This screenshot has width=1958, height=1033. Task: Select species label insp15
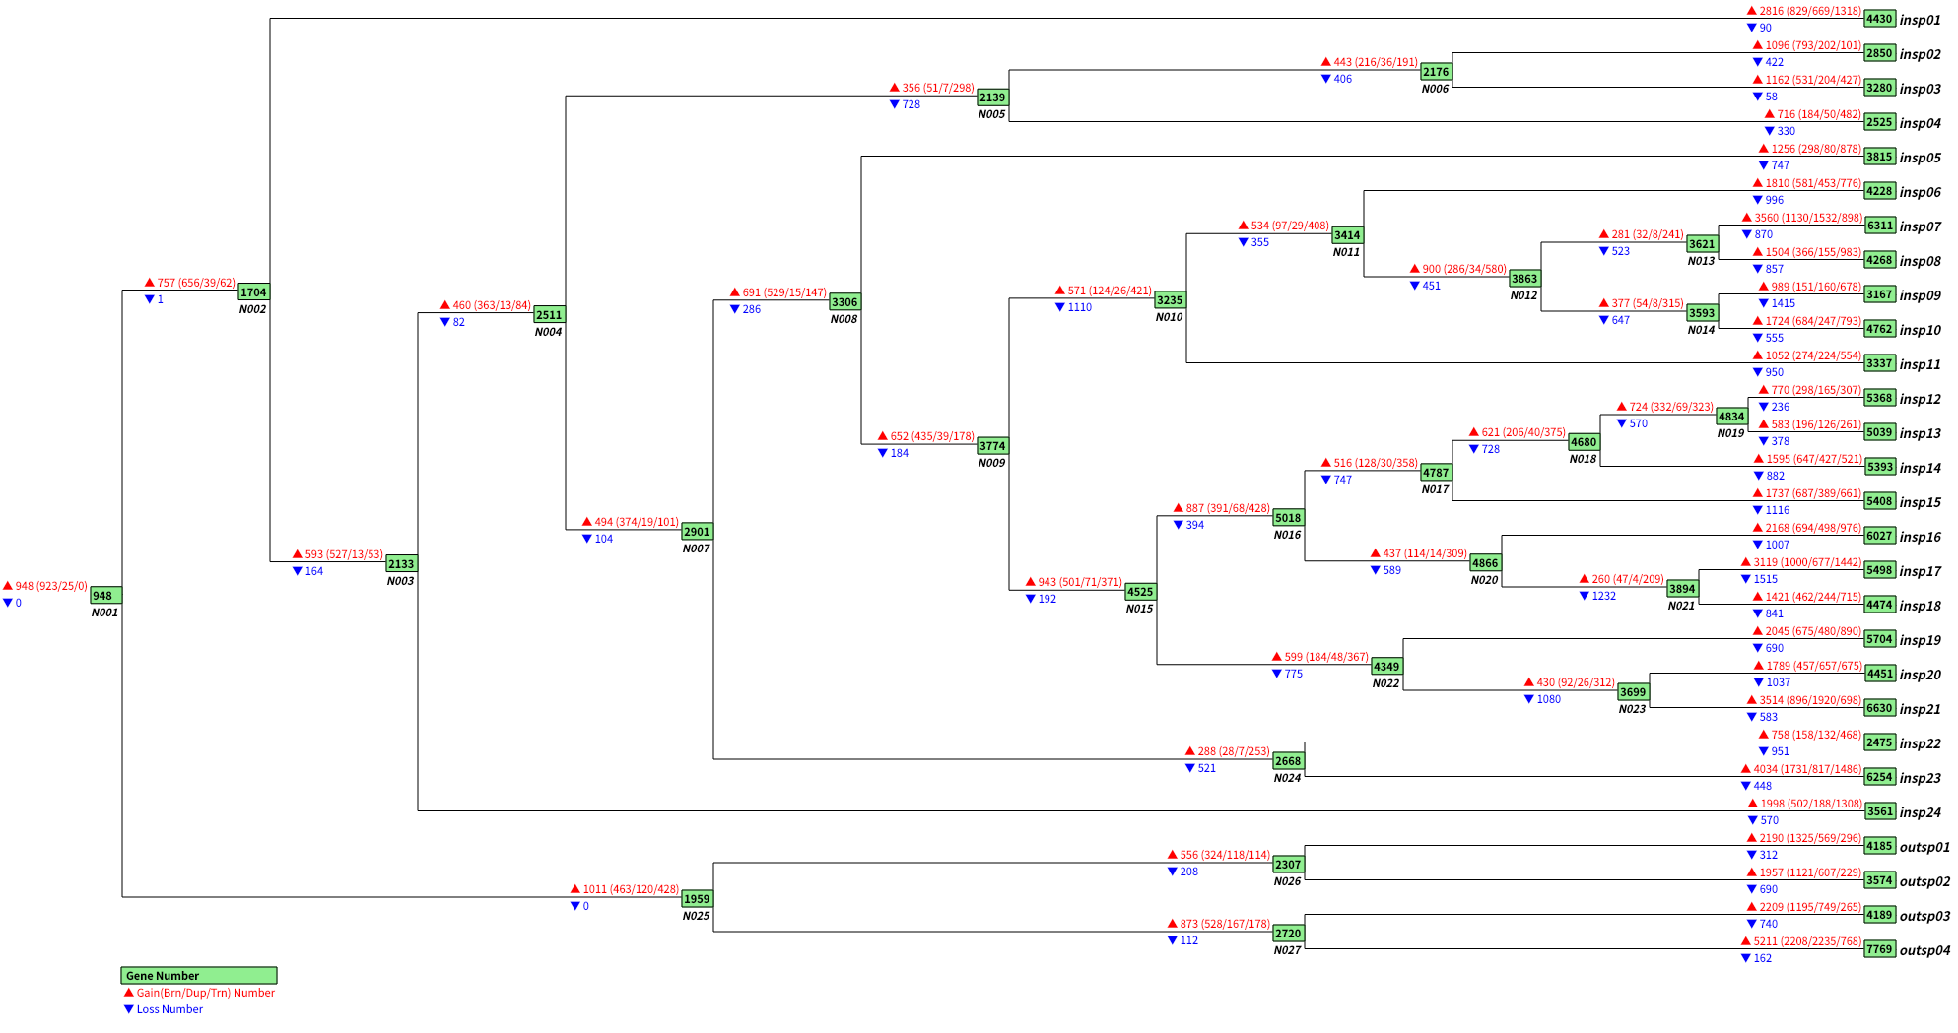pyautogui.click(x=1921, y=502)
